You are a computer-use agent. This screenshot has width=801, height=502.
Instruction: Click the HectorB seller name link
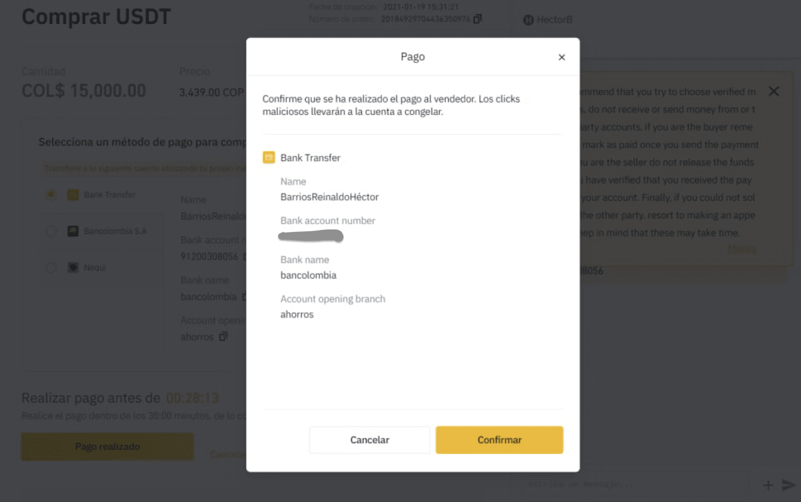click(x=555, y=20)
